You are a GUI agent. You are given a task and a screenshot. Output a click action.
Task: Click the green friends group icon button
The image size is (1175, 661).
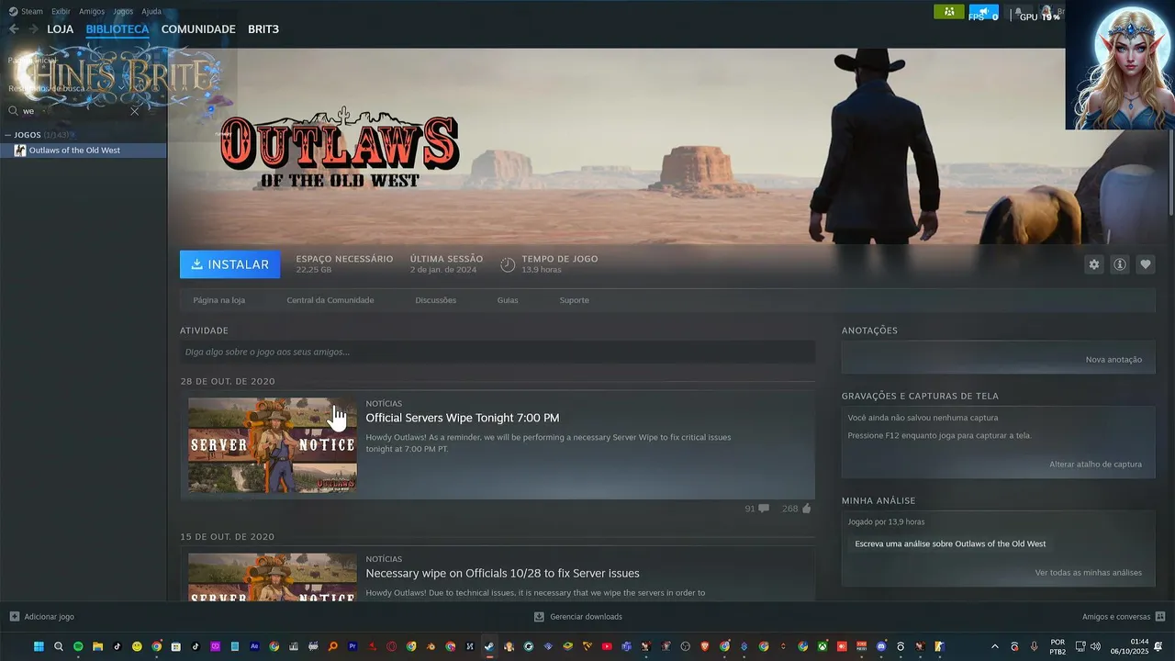pyautogui.click(x=948, y=12)
